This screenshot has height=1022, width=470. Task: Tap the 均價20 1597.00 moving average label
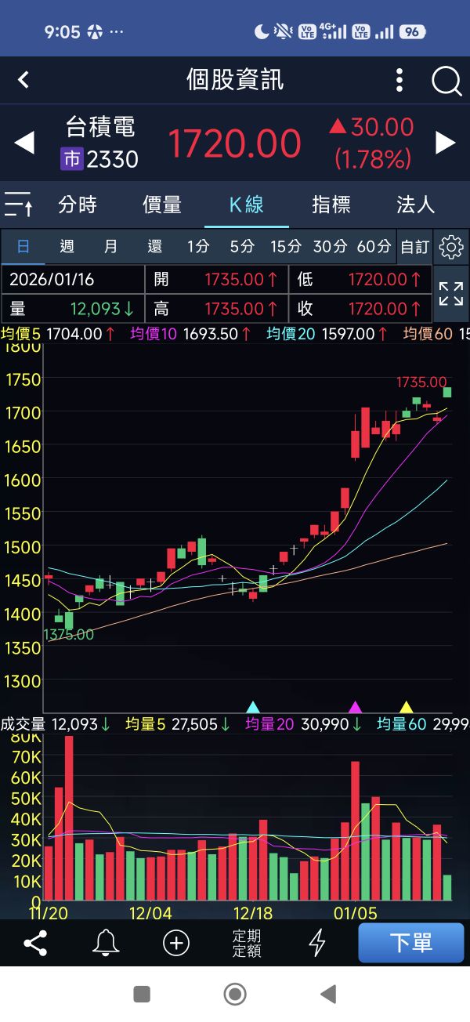(x=327, y=334)
